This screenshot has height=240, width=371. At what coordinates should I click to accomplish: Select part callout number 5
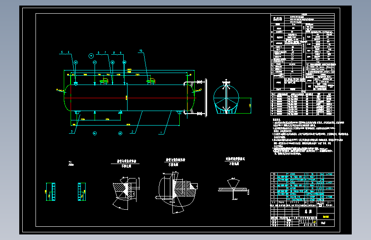[62, 52]
